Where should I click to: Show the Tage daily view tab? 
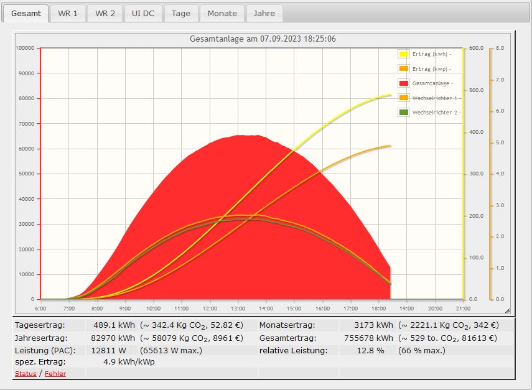pyautogui.click(x=181, y=13)
